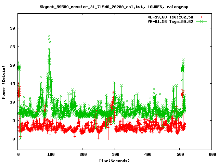Click the y-axis tick label 15
Image resolution: width=219 pixels, height=164 pixels.
click(x=12, y=84)
